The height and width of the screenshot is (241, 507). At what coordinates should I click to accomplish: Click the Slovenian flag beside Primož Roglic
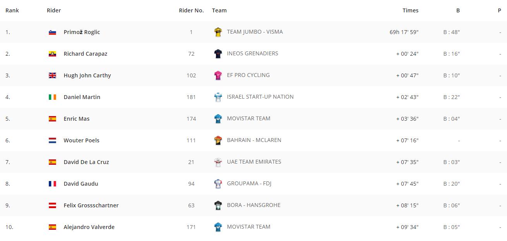[52, 32]
